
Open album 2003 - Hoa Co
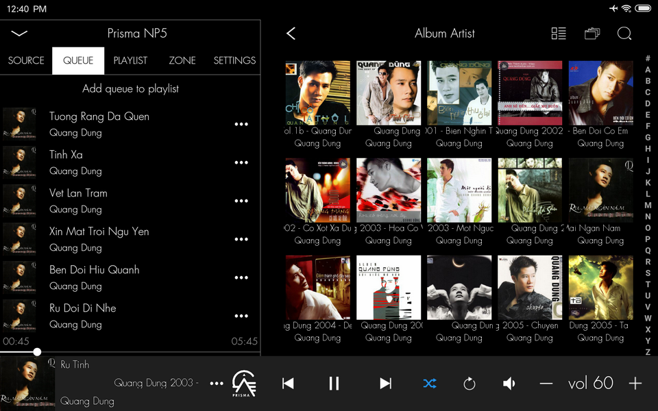point(389,190)
